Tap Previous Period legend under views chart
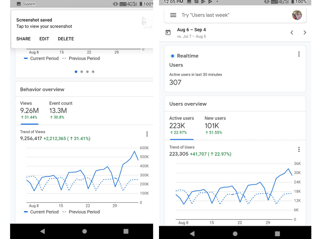 pos(81,212)
